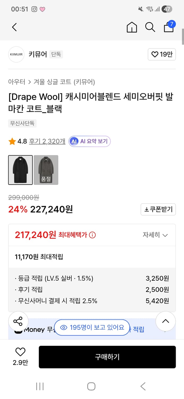Tap the KIIMUIR brand logo circle
This screenshot has width=184, height=399.
[16, 54]
